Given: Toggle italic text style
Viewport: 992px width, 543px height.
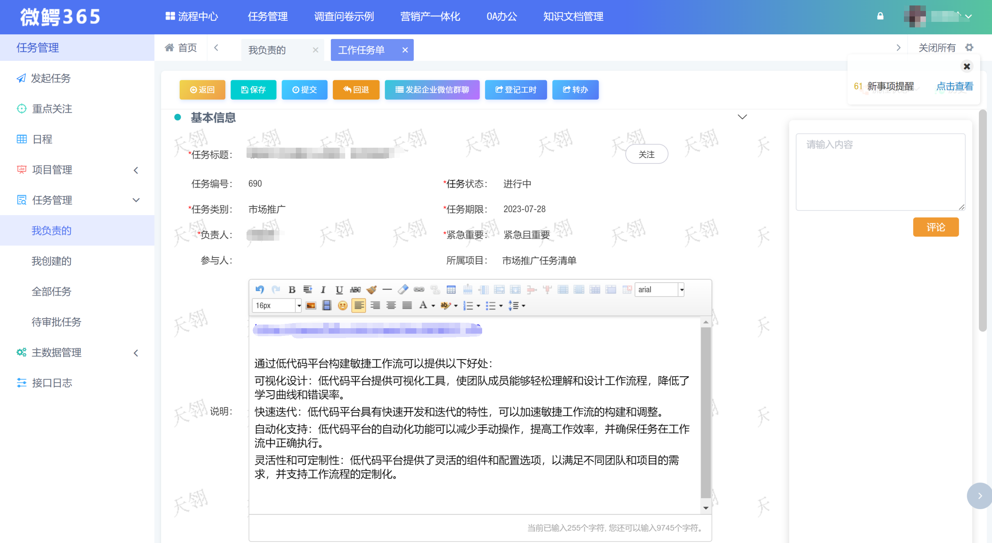Looking at the screenshot, I should click(324, 290).
